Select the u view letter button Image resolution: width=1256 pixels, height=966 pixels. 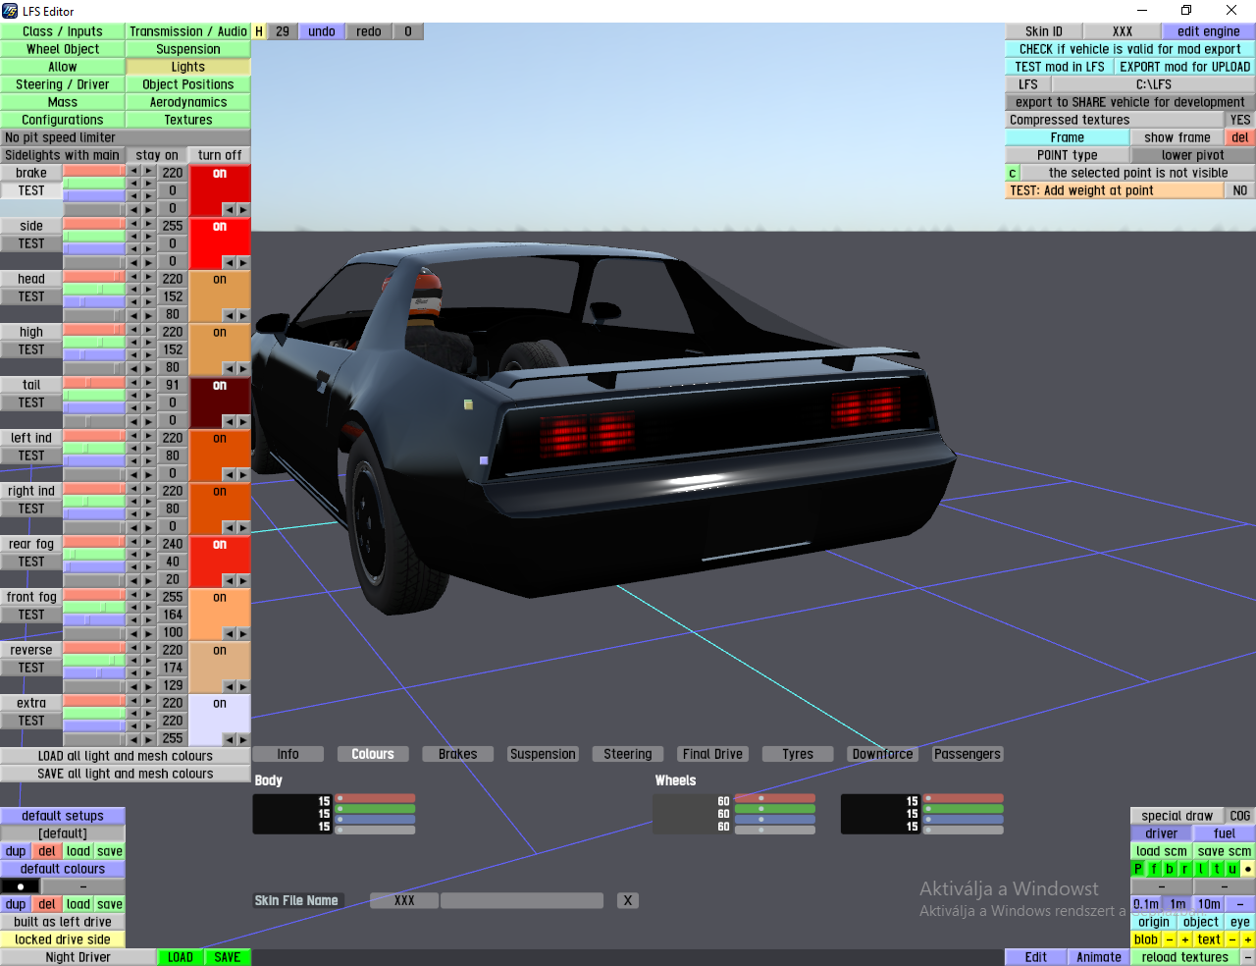pyautogui.click(x=1232, y=869)
